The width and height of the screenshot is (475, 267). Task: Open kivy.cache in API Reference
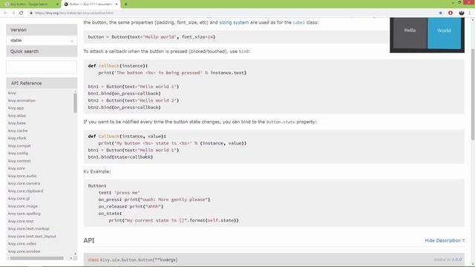coord(18,131)
